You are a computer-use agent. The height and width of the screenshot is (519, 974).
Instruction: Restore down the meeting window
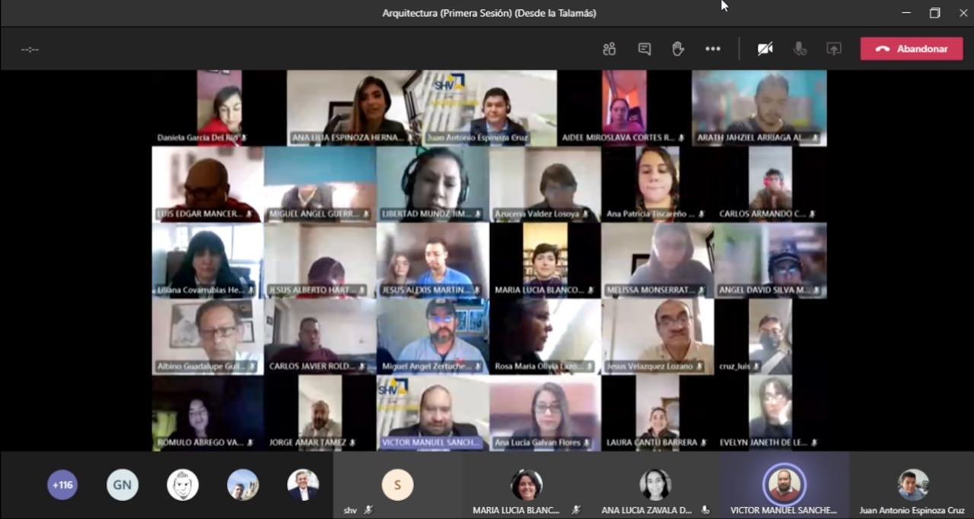(934, 13)
